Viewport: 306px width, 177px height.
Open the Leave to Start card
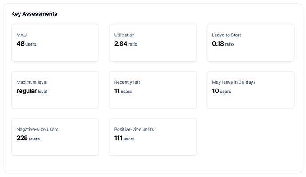(x=251, y=42)
